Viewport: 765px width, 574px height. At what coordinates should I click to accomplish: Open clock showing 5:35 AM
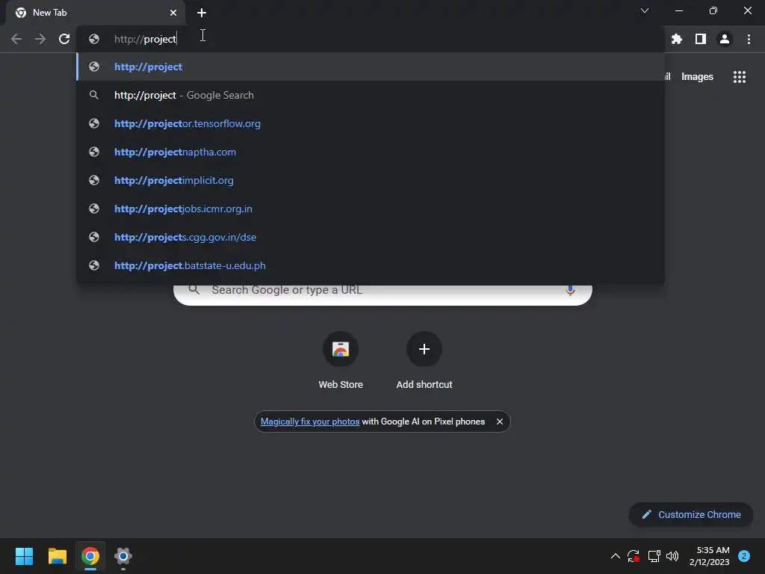tap(710, 556)
